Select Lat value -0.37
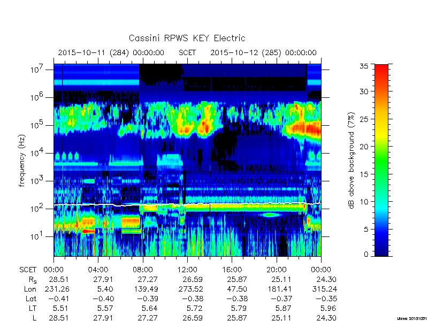428x321 pixels. [x=282, y=299]
